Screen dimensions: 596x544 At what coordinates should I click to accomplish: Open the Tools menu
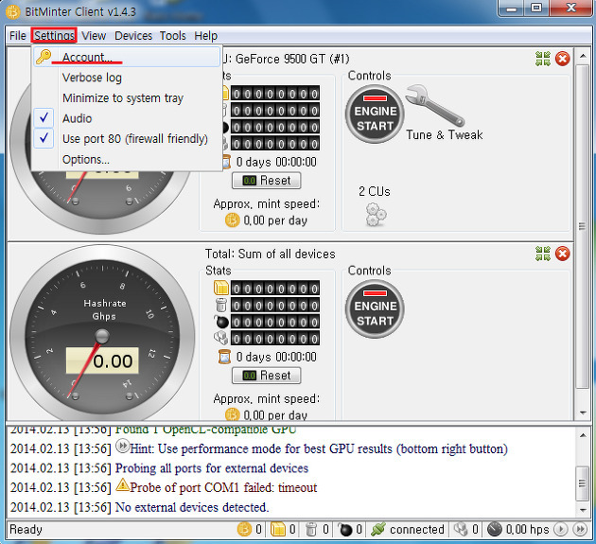pos(172,36)
